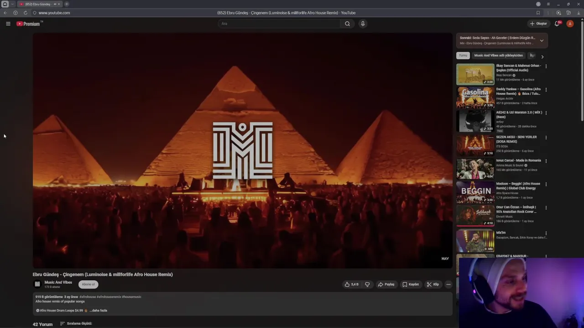This screenshot has height=328, width=584.
Task: Open Music And Vibes channel name link
Action: pyautogui.click(x=58, y=282)
